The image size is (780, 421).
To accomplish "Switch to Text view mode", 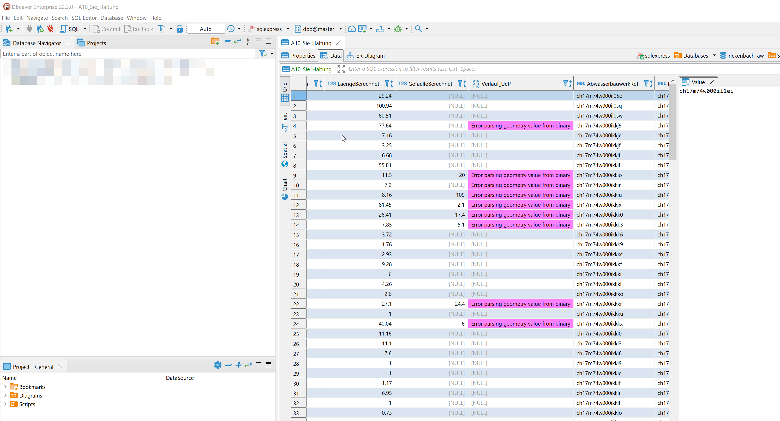I will click(285, 122).
